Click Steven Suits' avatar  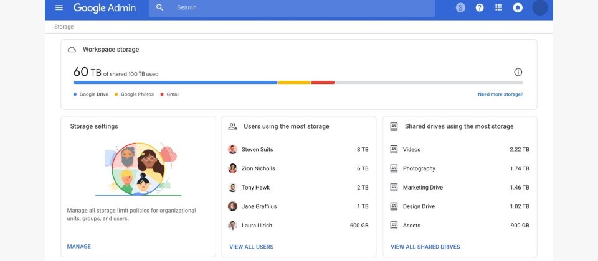(x=232, y=150)
